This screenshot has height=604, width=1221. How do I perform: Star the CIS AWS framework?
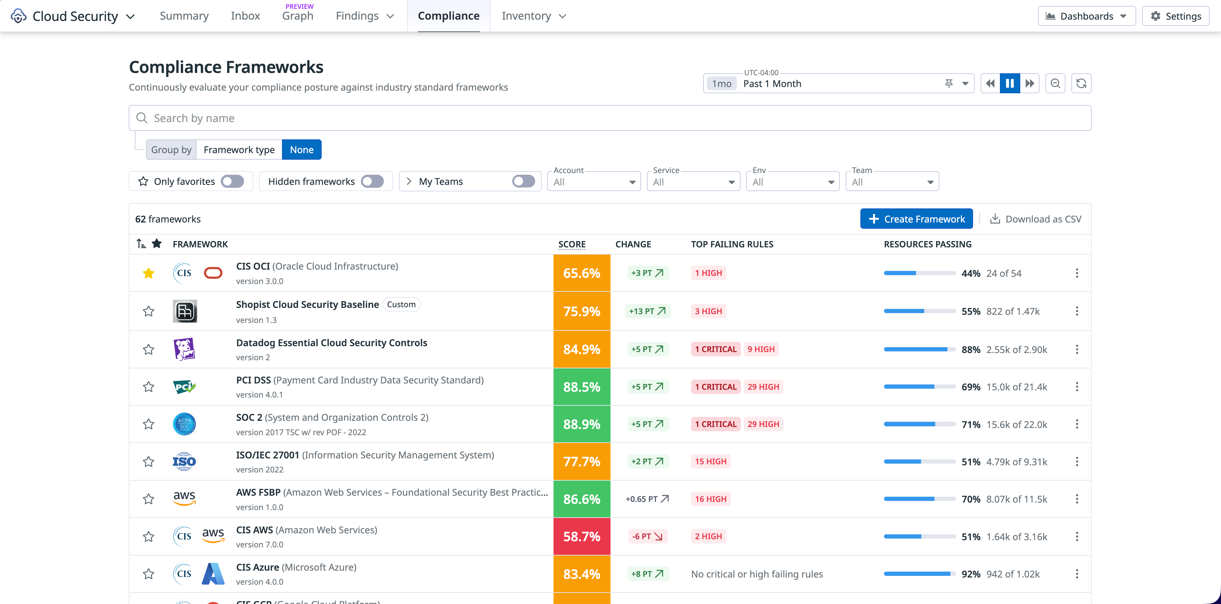tap(148, 536)
